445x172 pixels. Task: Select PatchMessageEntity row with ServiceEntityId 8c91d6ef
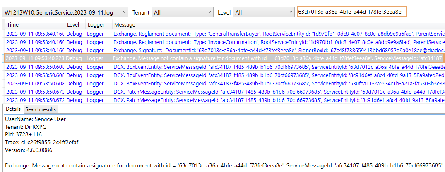(248, 100)
